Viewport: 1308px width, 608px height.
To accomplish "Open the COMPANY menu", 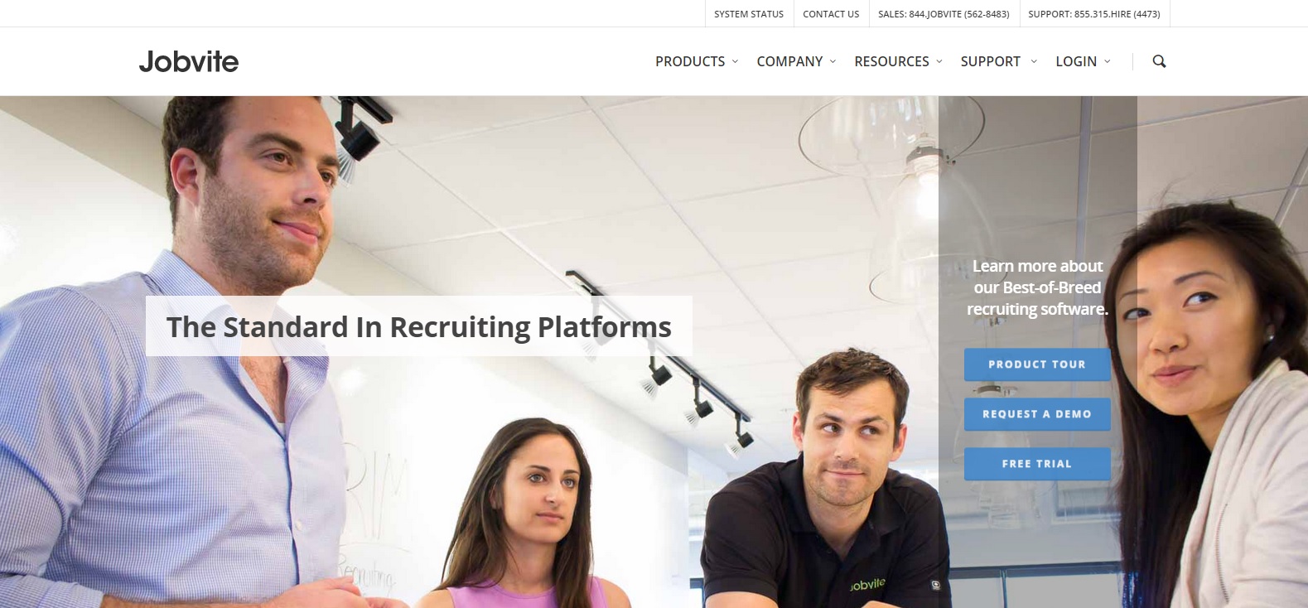I will tap(789, 61).
